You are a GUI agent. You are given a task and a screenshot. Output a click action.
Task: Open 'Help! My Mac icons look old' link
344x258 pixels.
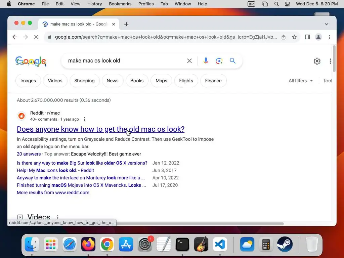point(55,170)
